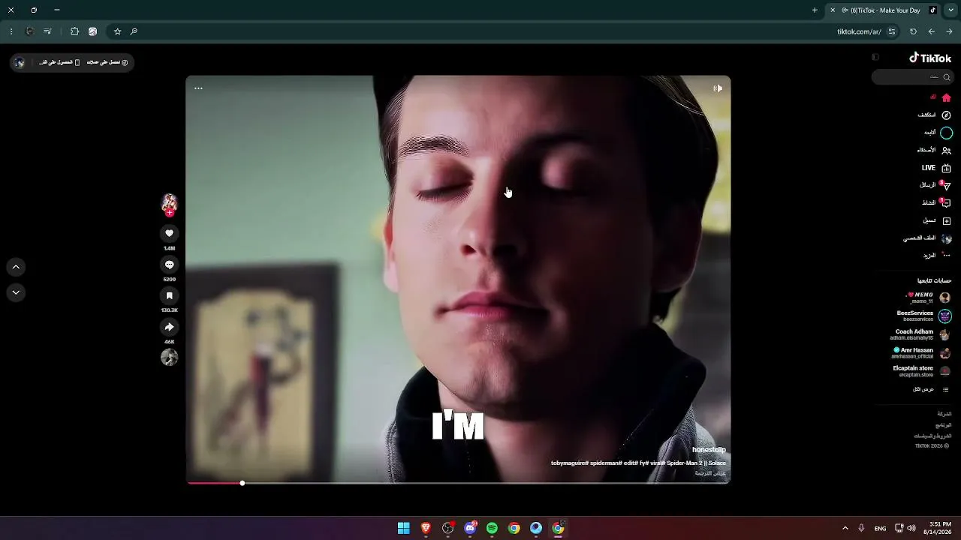This screenshot has width=961, height=540.
Task: Open Discord from the taskbar
Action: click(470, 528)
